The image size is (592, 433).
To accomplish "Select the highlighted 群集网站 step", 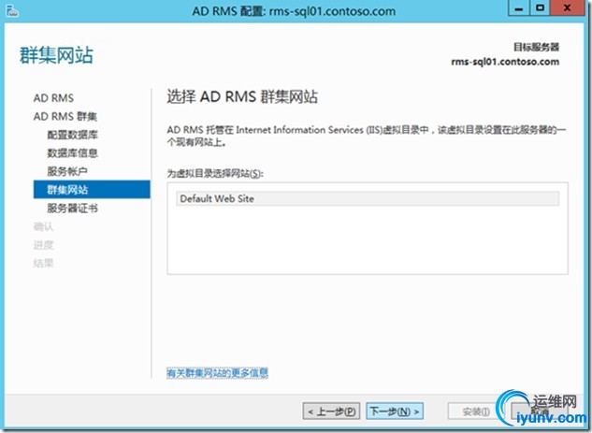I will click(x=92, y=190).
